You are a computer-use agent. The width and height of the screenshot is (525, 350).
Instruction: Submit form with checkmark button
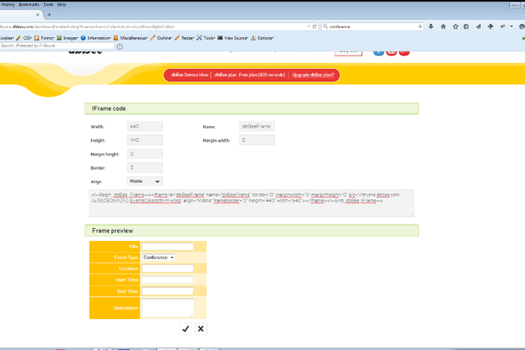pos(185,329)
